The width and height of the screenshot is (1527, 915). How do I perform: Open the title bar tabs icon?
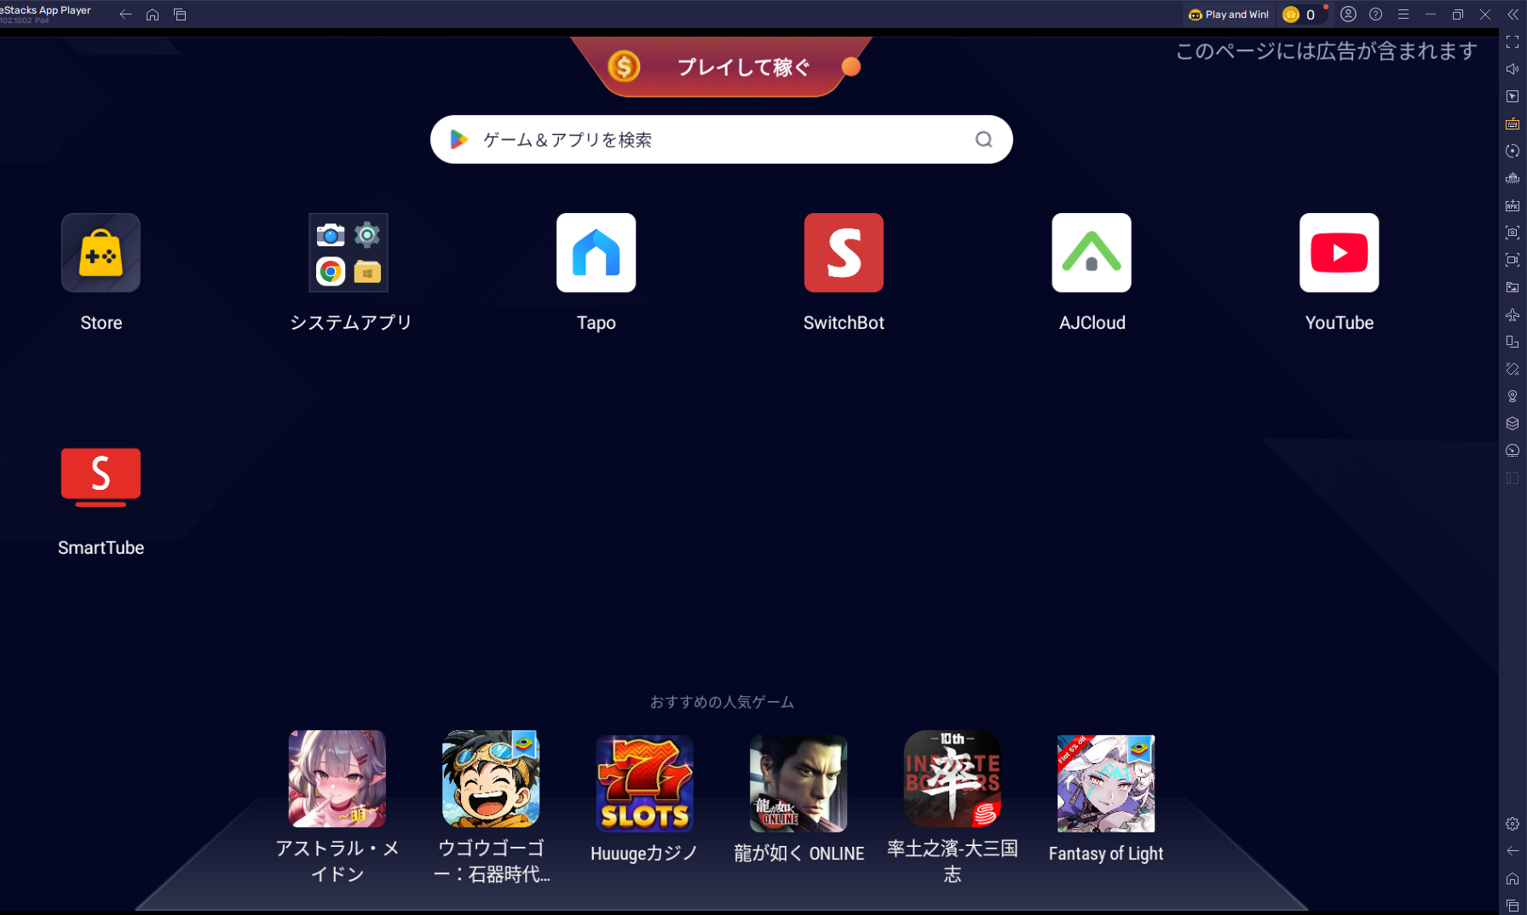pos(180,14)
